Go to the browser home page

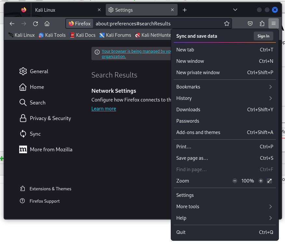(x=47, y=24)
